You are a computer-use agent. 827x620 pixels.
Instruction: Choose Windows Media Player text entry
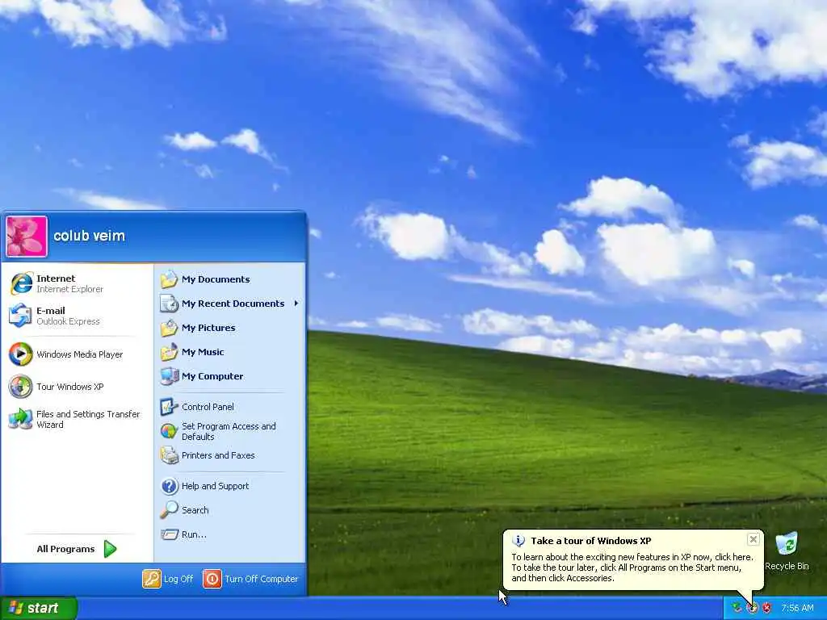pyautogui.click(x=80, y=354)
